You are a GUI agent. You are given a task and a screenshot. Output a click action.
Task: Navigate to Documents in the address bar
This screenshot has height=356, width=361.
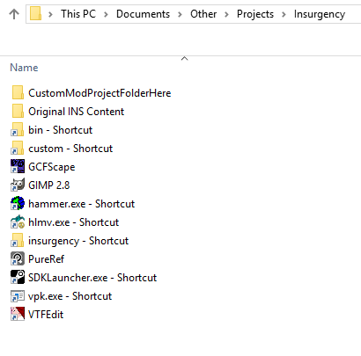click(x=143, y=14)
